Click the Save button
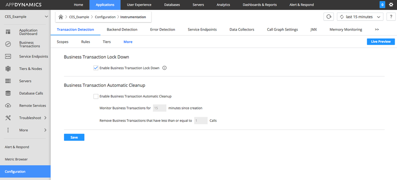397x180 pixels. (74, 138)
